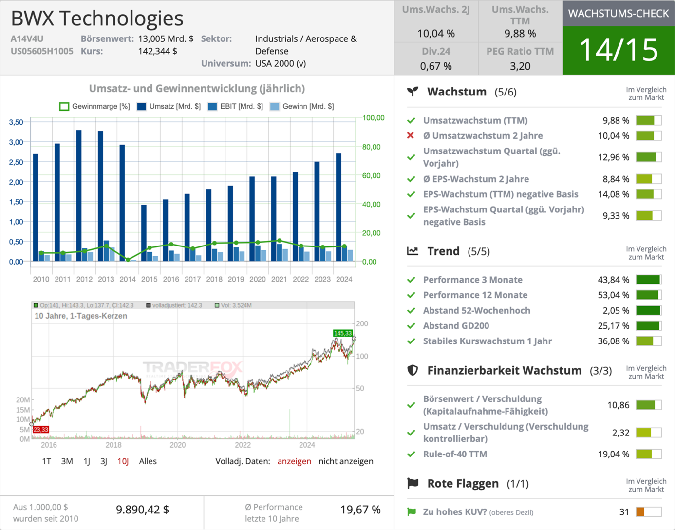Image resolution: width=675 pixels, height=530 pixels.
Task: Toggle Umsatz [Mrd. $] legend entry
Action: pos(169,106)
